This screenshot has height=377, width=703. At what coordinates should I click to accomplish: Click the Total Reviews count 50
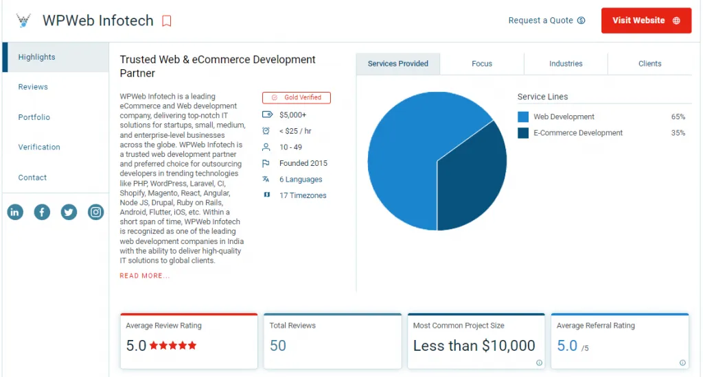pos(277,345)
